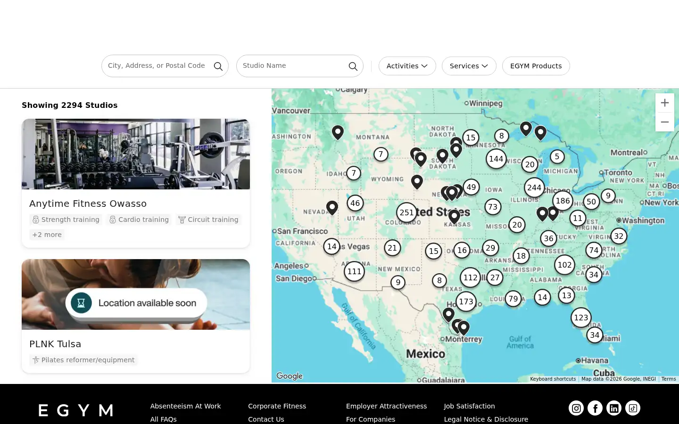Open the EGYM Facebook page
This screenshot has height=424, width=679.
click(x=595, y=408)
